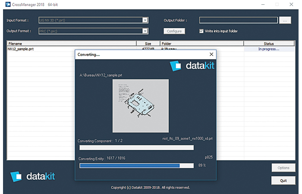
Task: Open the Input Format dropdown arrow
Action: pos(145,20)
